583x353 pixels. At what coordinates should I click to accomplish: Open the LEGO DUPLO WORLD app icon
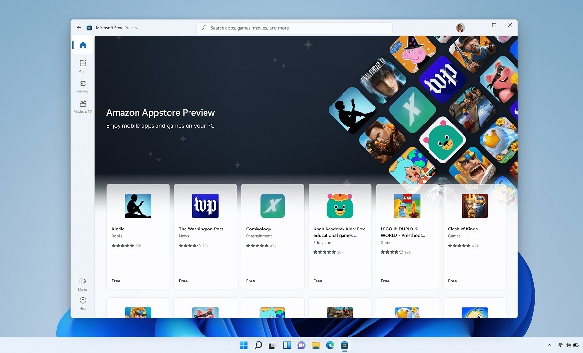click(407, 206)
